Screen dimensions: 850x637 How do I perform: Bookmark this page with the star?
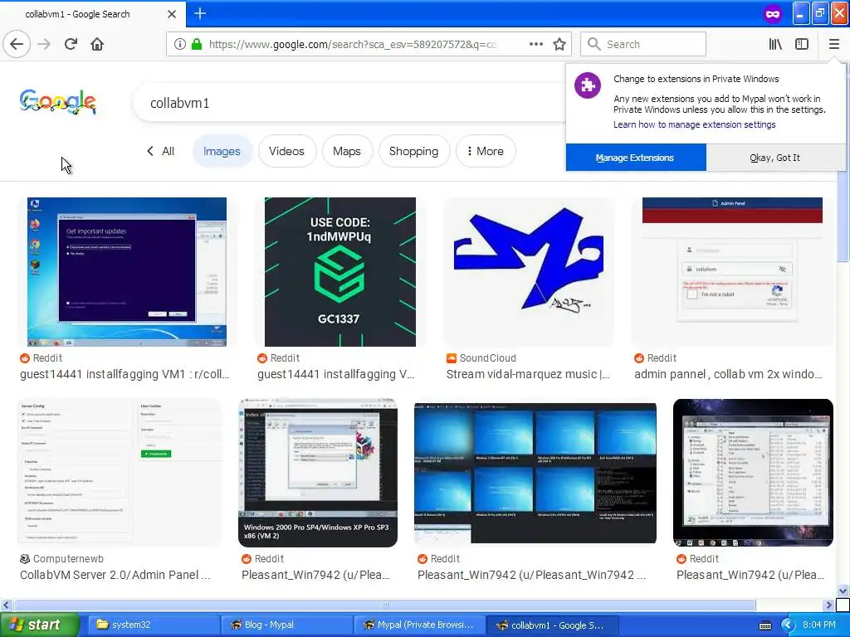pos(559,44)
